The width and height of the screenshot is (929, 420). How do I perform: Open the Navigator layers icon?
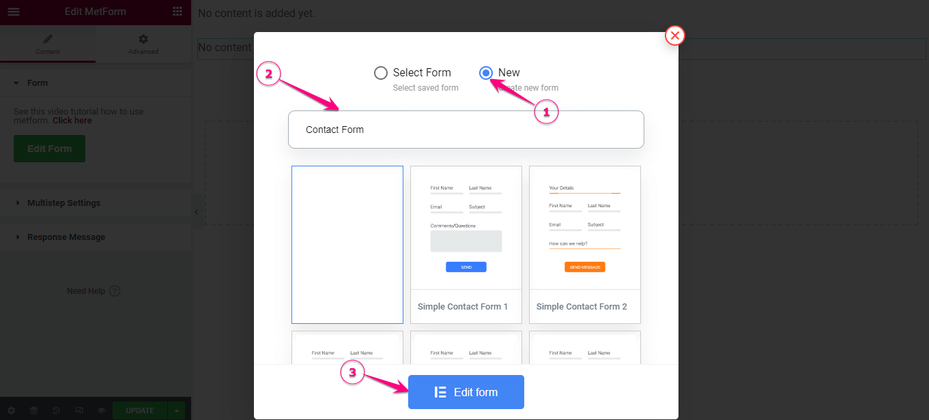(x=33, y=410)
